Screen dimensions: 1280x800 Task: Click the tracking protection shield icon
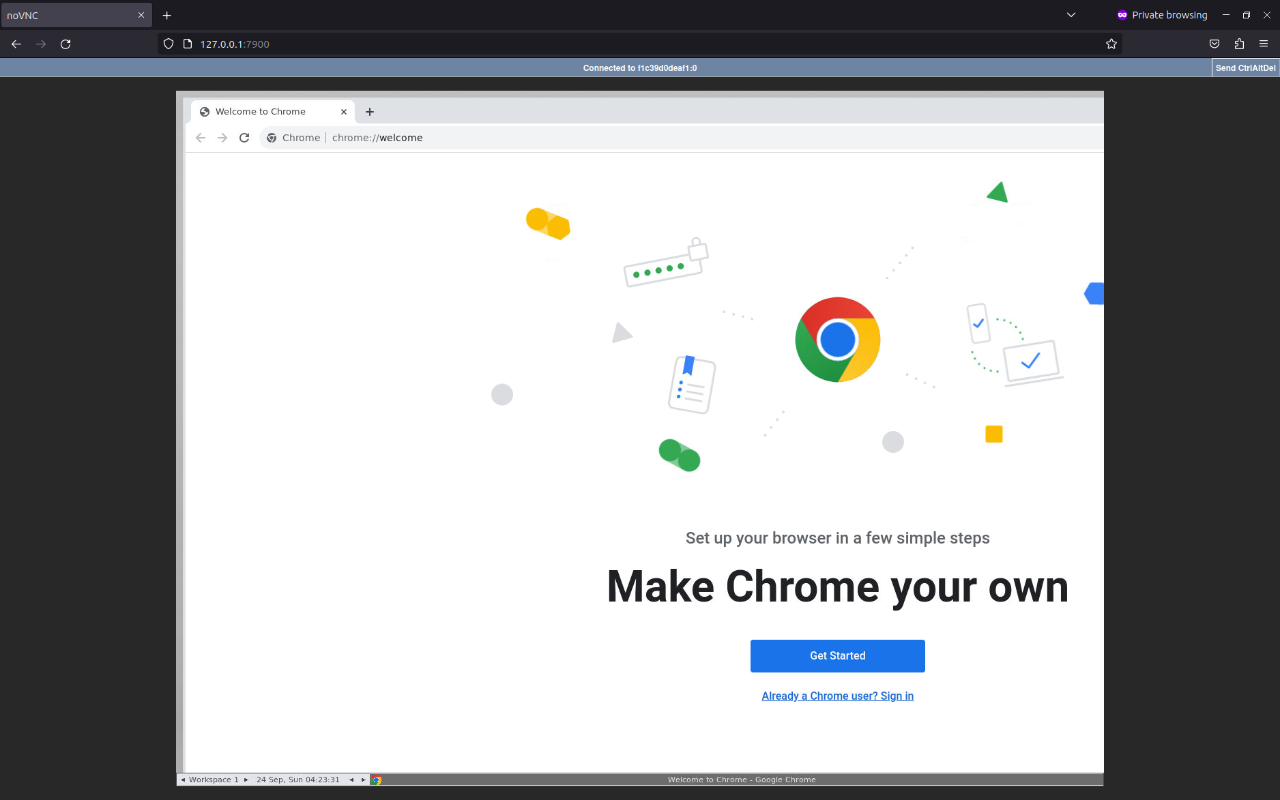[x=169, y=44]
